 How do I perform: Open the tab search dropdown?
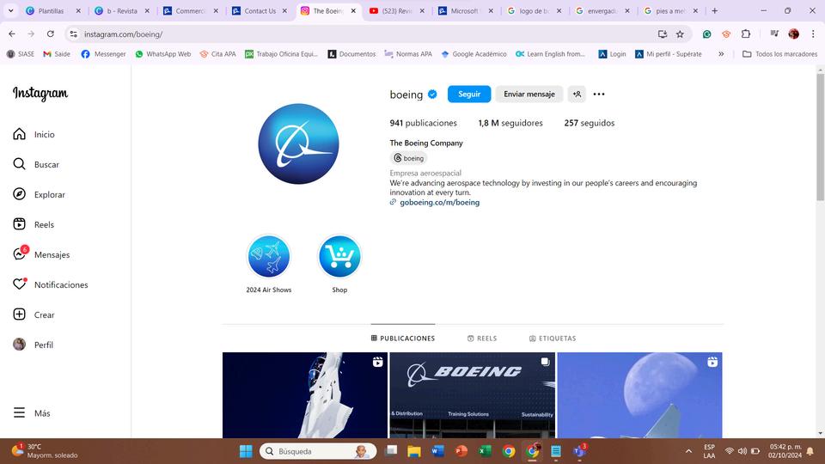(10, 10)
